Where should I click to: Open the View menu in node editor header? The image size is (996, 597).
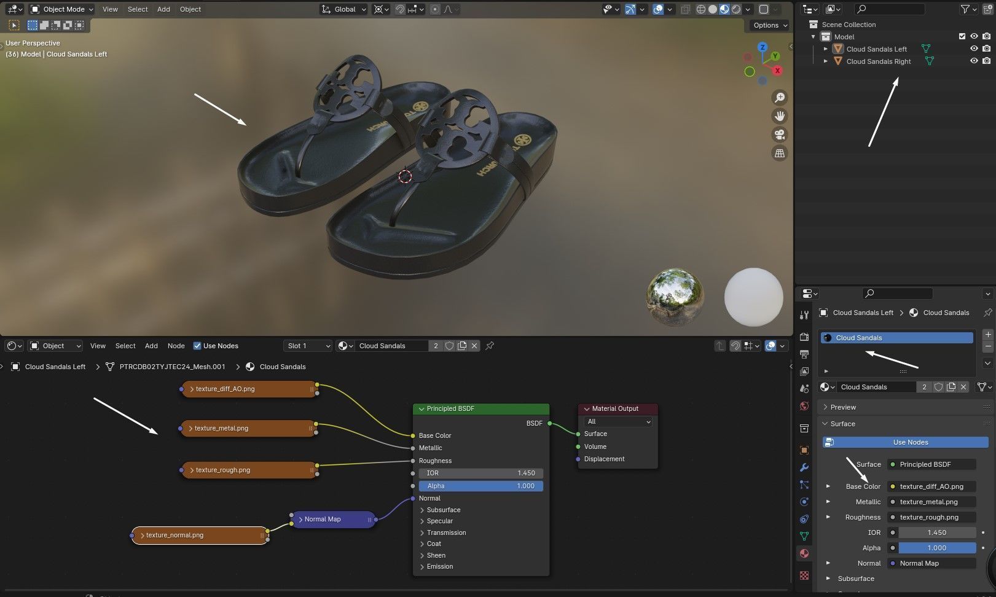98,346
